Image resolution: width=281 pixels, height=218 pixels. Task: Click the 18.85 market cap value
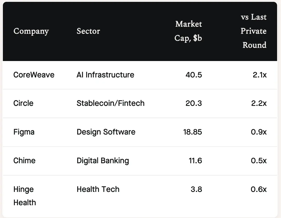(x=192, y=132)
